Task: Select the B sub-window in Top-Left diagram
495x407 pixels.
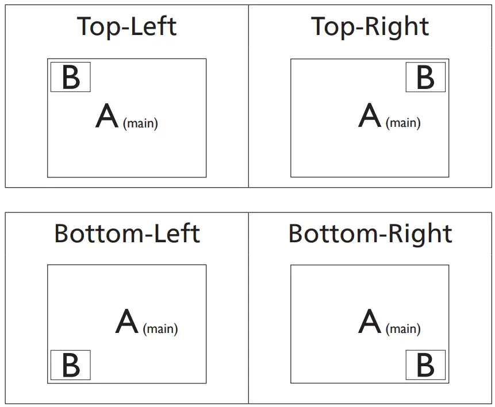Action: pos(71,77)
